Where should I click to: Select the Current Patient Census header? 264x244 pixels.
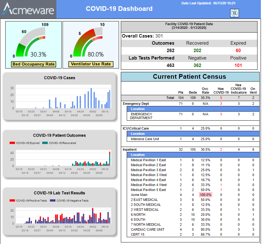(190, 77)
